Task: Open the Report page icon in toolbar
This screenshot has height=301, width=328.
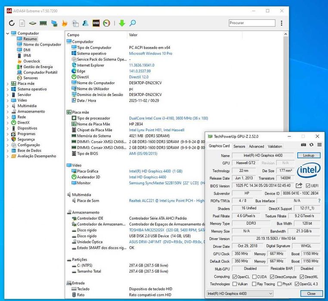Action: [22, 23]
